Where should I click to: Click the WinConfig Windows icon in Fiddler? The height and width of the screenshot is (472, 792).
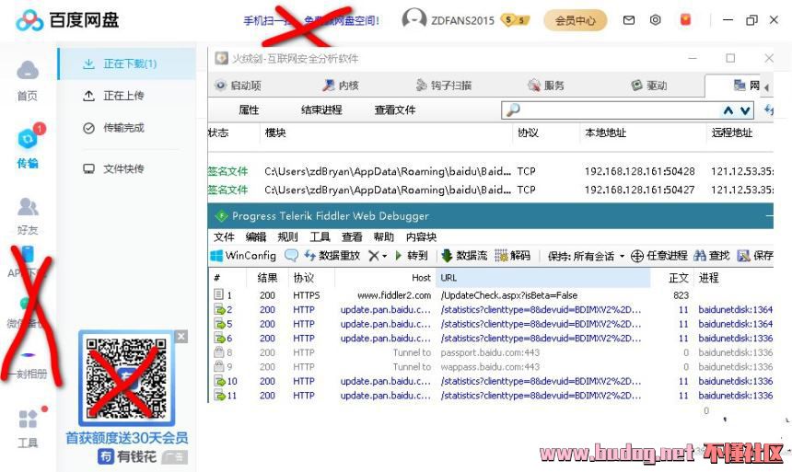click(x=216, y=256)
